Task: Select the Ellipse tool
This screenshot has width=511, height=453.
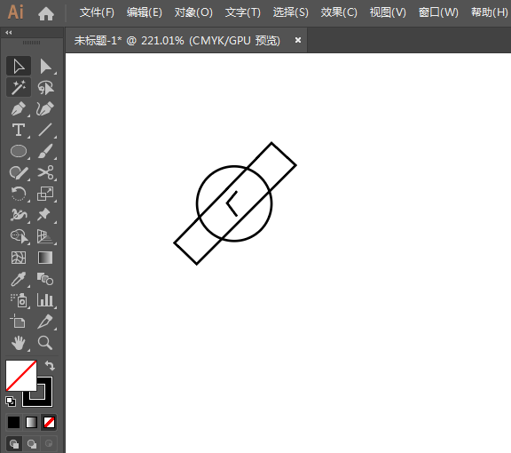Action: pyautogui.click(x=19, y=151)
